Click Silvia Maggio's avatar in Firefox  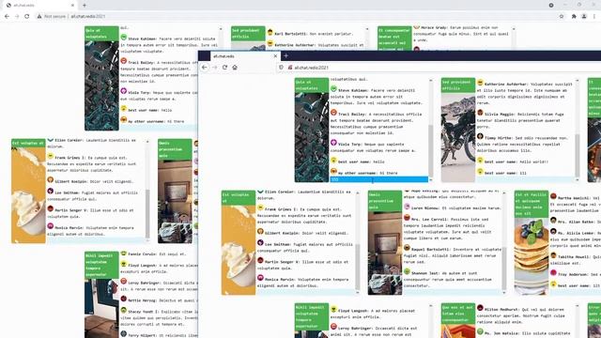(x=480, y=113)
